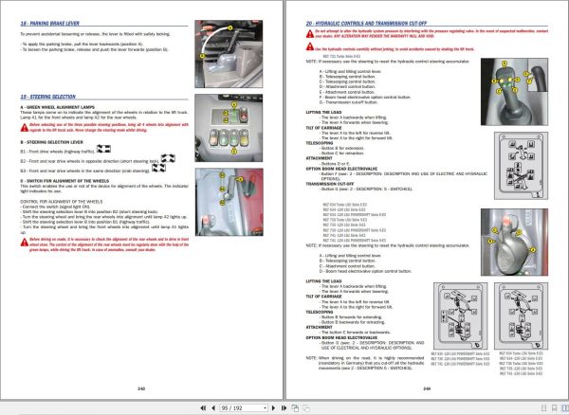Image resolution: width=569 pixels, height=415 pixels.
Task: Click the steering selection switch panel photo
Action: click(229, 128)
